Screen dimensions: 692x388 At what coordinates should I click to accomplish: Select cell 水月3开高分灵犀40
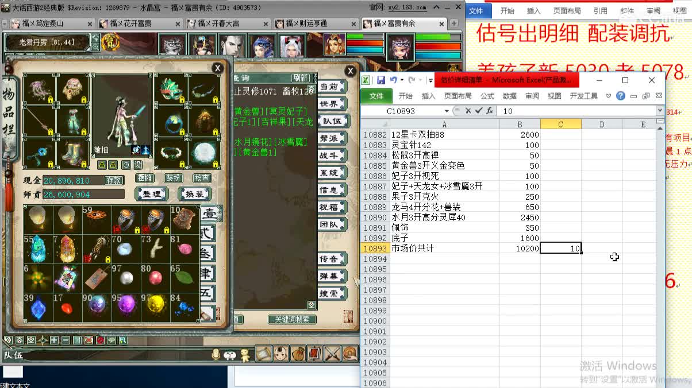tap(444, 218)
